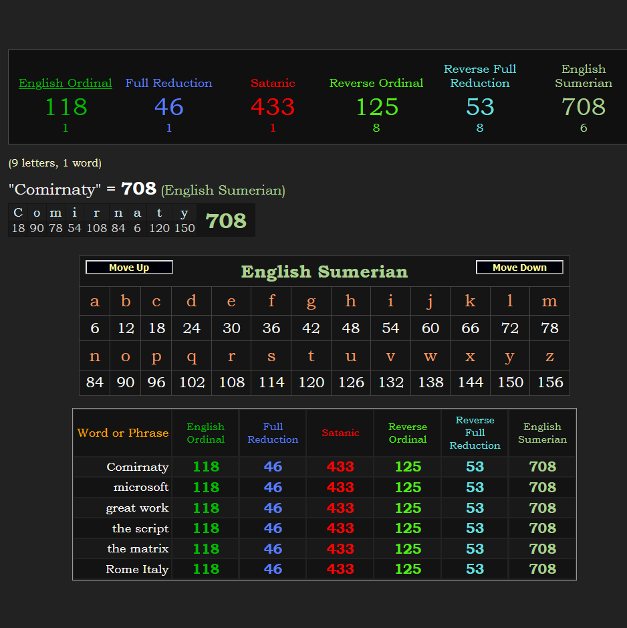The width and height of the screenshot is (627, 628).
Task: Select the Full Reduction cipher heading
Action: [x=168, y=83]
